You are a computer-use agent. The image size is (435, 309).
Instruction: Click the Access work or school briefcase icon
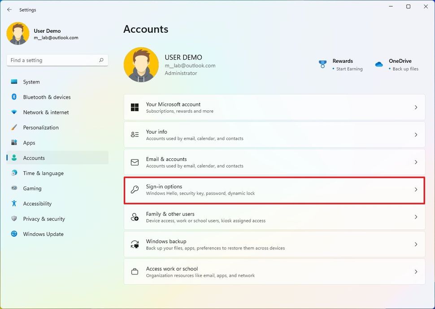(x=135, y=272)
